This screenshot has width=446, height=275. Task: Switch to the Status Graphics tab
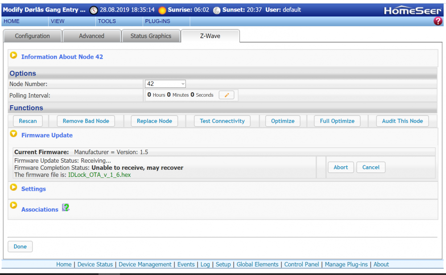151,36
